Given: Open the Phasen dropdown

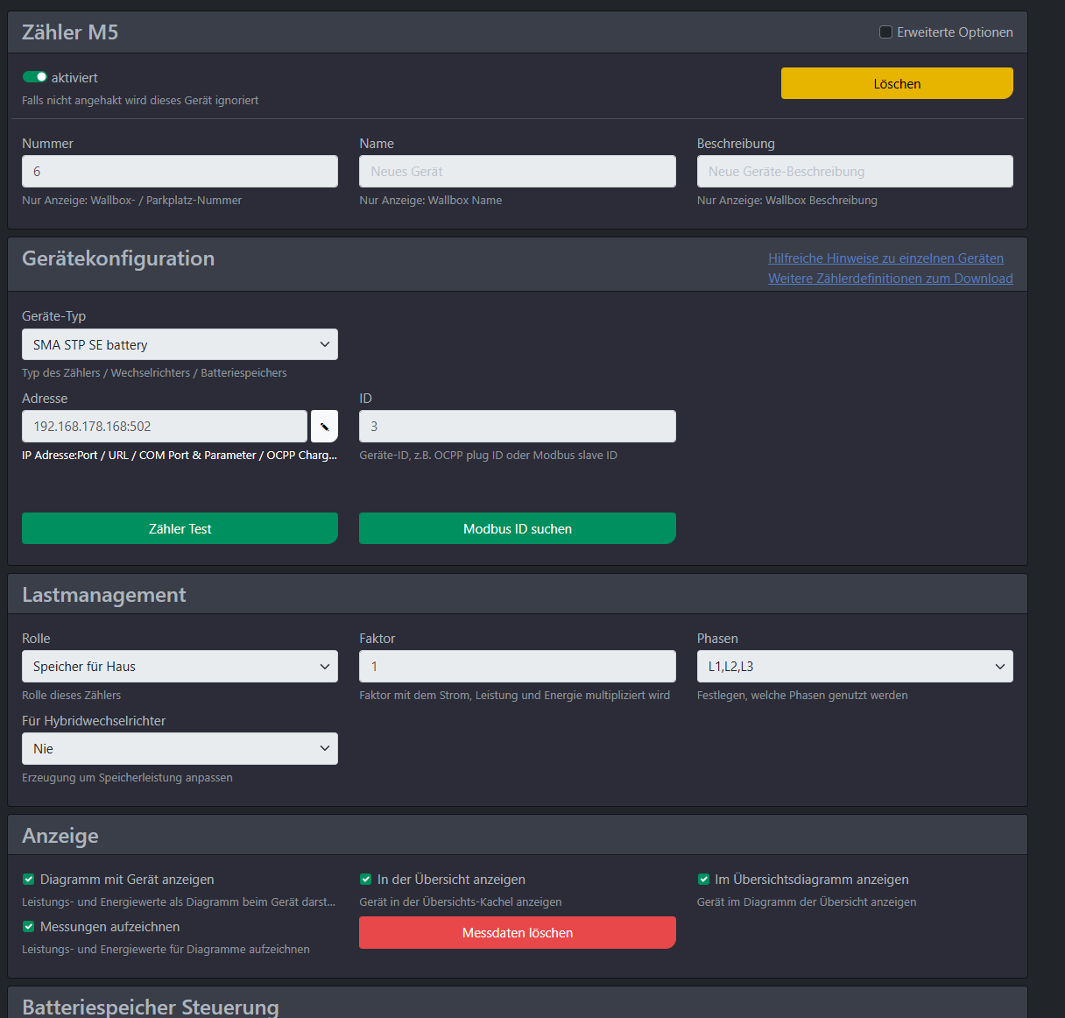Looking at the screenshot, I should coord(854,667).
